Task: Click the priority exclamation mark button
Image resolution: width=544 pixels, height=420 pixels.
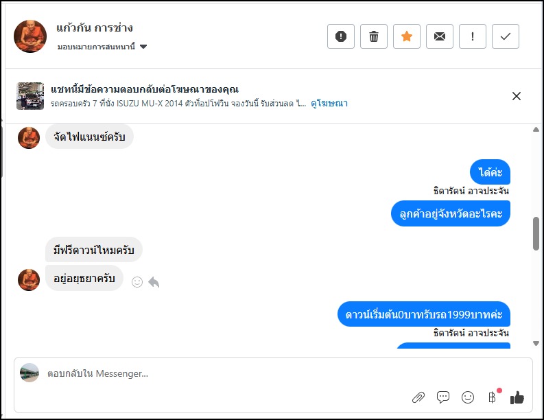Action: (x=473, y=36)
